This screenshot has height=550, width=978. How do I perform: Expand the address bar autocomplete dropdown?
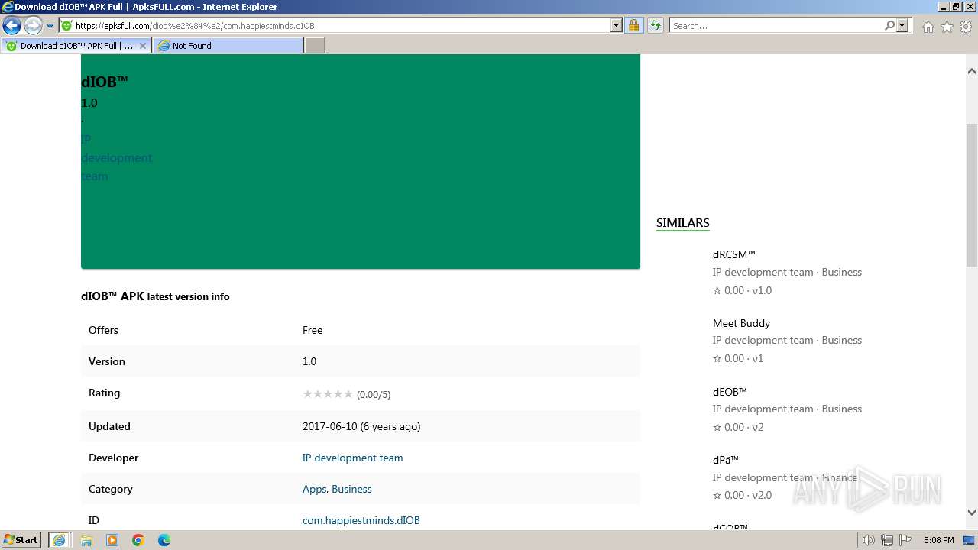617,26
